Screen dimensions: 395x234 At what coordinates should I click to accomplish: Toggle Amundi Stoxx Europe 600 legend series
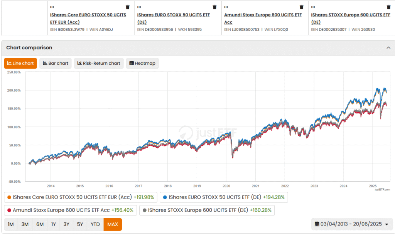[70, 210]
